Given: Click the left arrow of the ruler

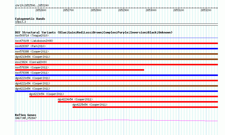Looking at the screenshot, I should (x=16, y=8).
